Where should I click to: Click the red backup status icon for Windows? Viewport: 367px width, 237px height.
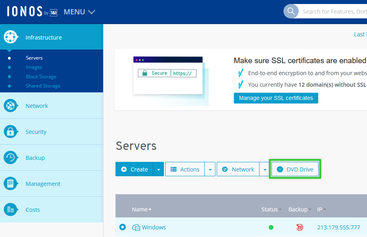coord(299,227)
